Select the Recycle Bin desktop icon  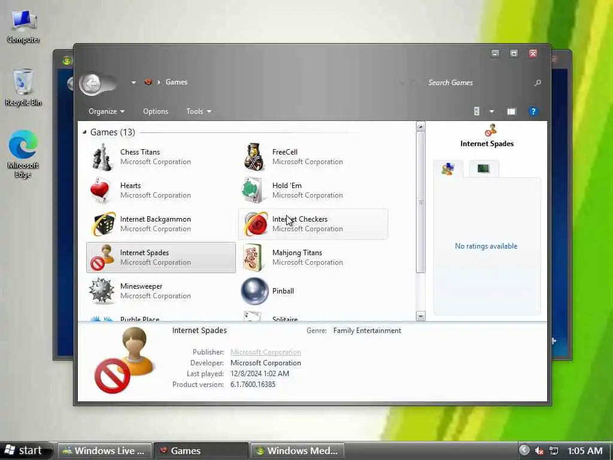tap(23, 87)
